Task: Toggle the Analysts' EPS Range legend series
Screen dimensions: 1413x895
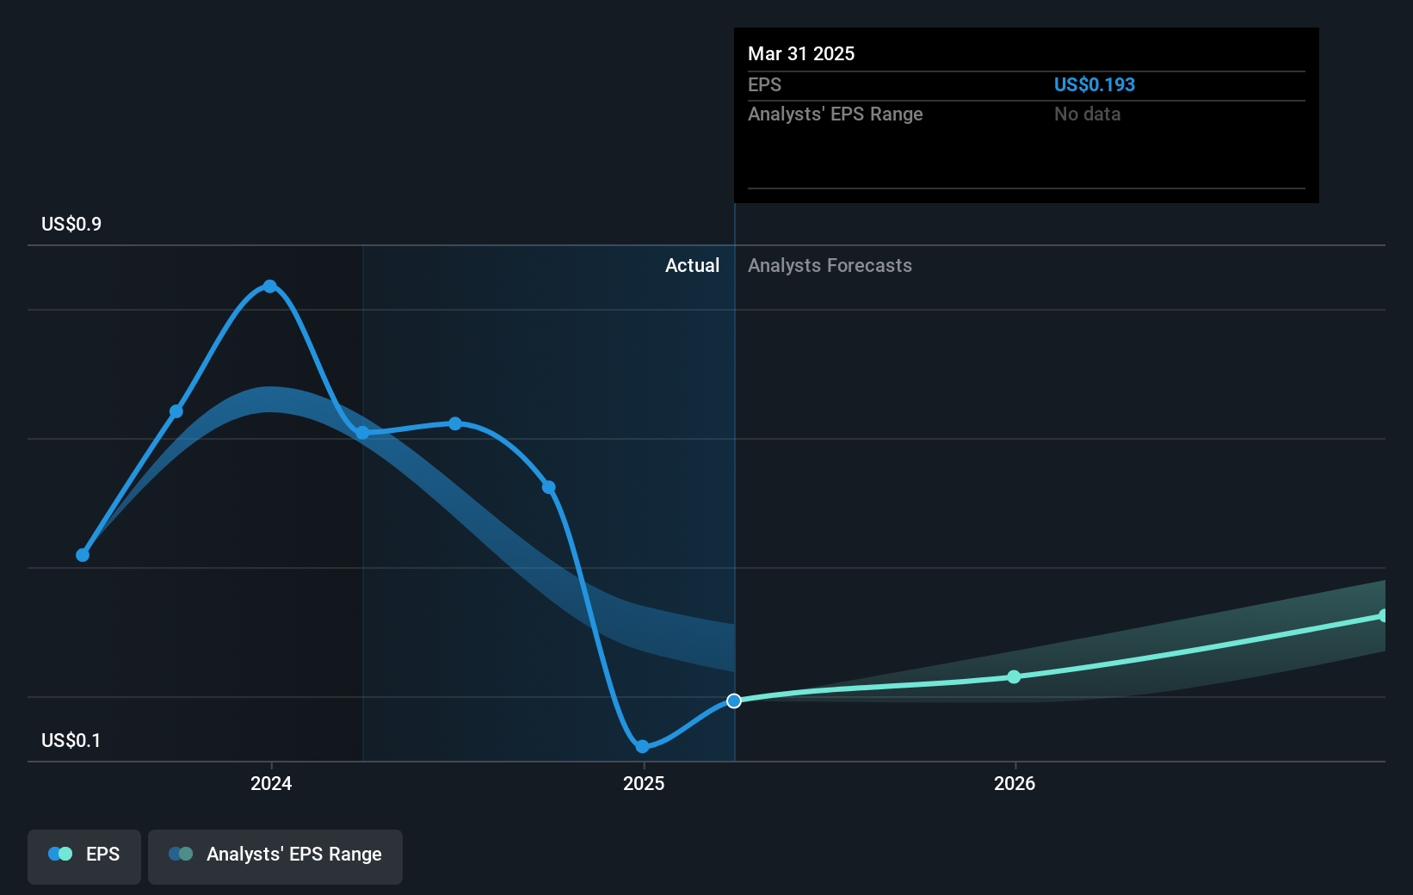Action: point(275,856)
